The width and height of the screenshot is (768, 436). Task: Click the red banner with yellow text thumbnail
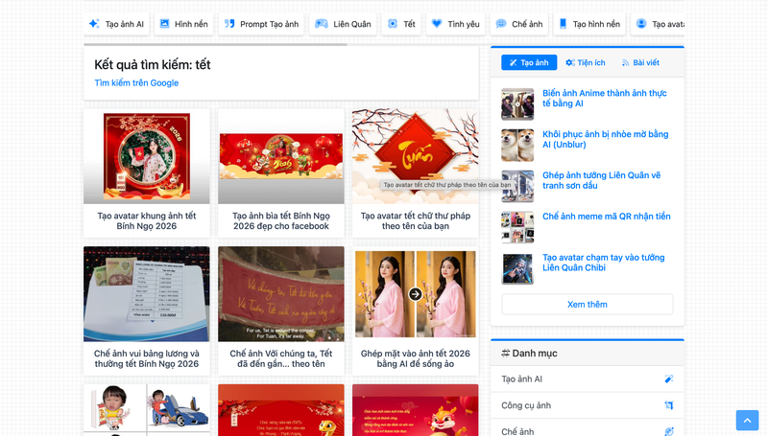click(281, 294)
